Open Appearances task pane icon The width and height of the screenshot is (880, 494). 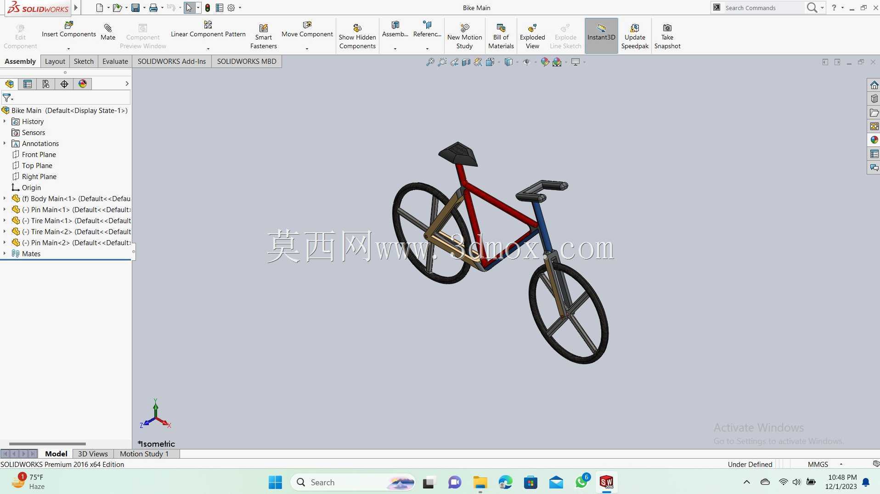pyautogui.click(x=874, y=140)
